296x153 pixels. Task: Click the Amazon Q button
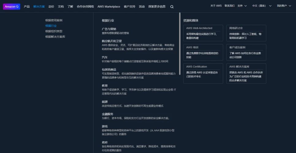[12, 7]
